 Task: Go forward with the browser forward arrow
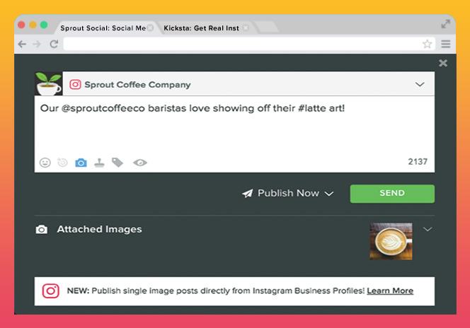(37, 45)
